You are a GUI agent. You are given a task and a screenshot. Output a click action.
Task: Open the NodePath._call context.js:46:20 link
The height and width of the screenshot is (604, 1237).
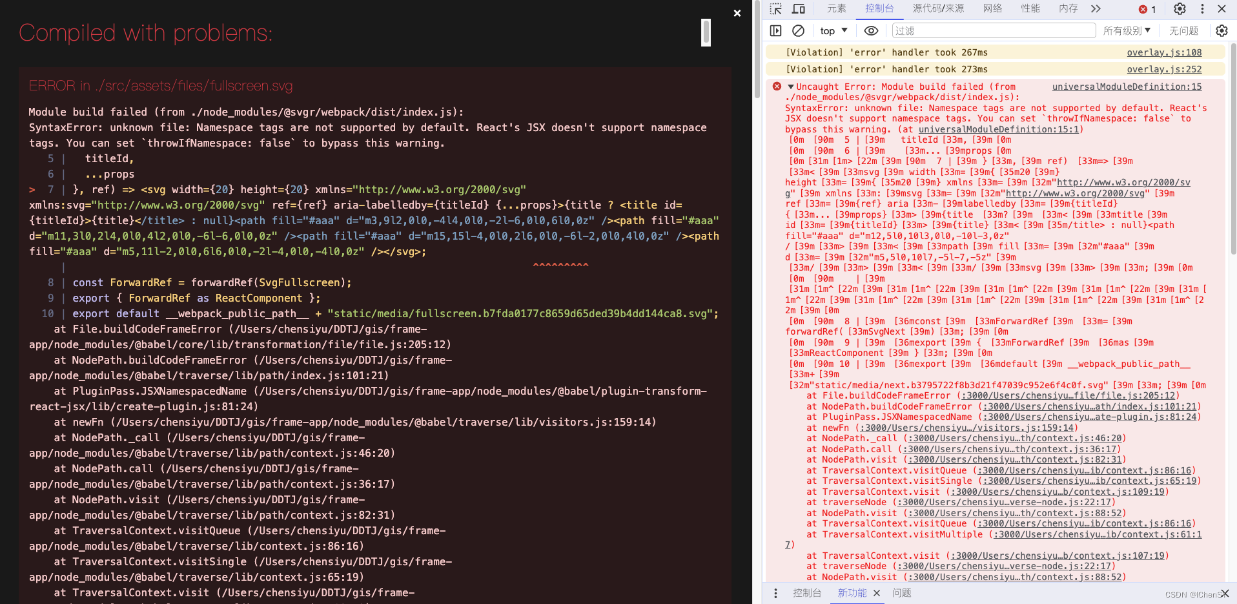pyautogui.click(x=1014, y=438)
